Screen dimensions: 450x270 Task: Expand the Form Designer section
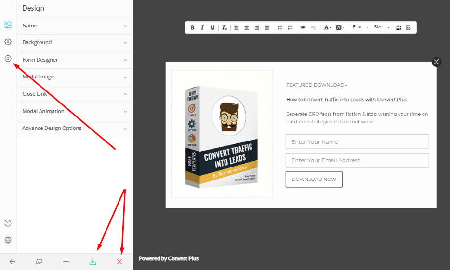tap(75, 60)
